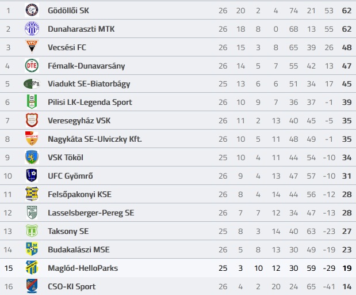Click the Budakalászi MSE yellow-blue crest
Image resolution: width=356 pixels, height=295 pixels.
click(x=32, y=249)
